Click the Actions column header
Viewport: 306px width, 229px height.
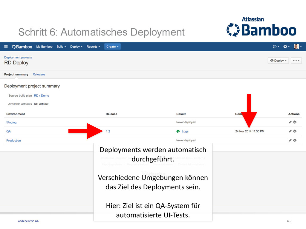pyautogui.click(x=294, y=114)
